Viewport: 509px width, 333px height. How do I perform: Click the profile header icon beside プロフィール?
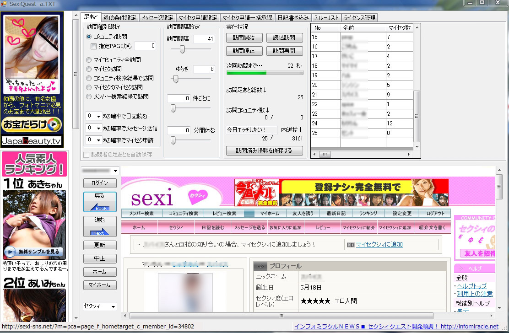260,266
